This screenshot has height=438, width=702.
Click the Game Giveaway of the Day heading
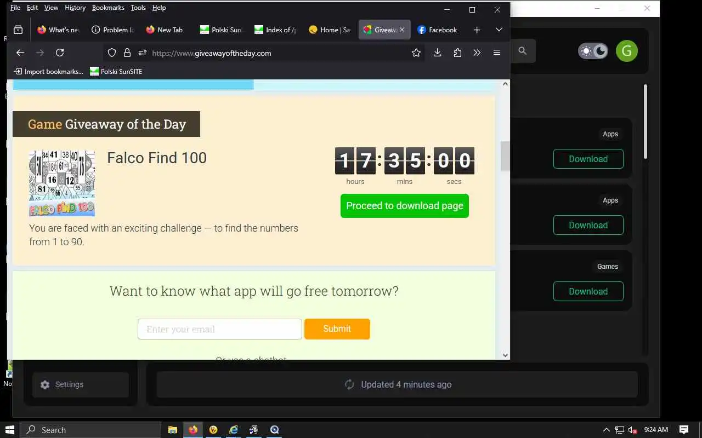point(107,124)
